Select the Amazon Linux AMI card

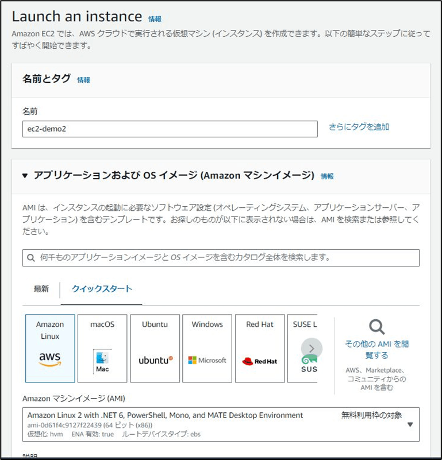click(50, 348)
